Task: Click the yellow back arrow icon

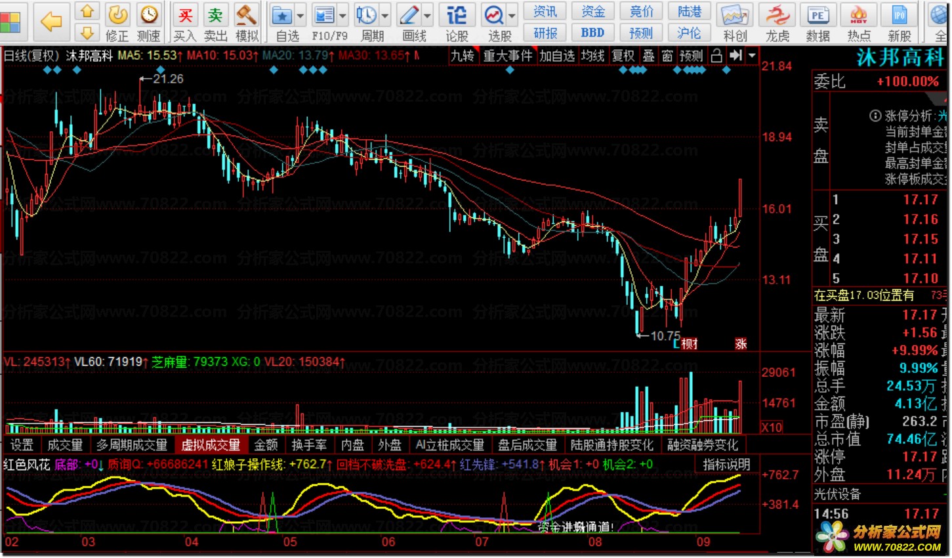Action: 51,22
